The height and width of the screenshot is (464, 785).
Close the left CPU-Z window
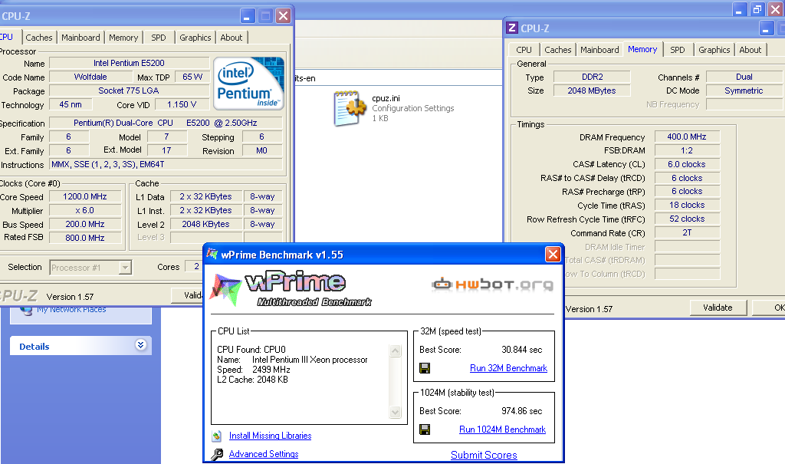(283, 16)
